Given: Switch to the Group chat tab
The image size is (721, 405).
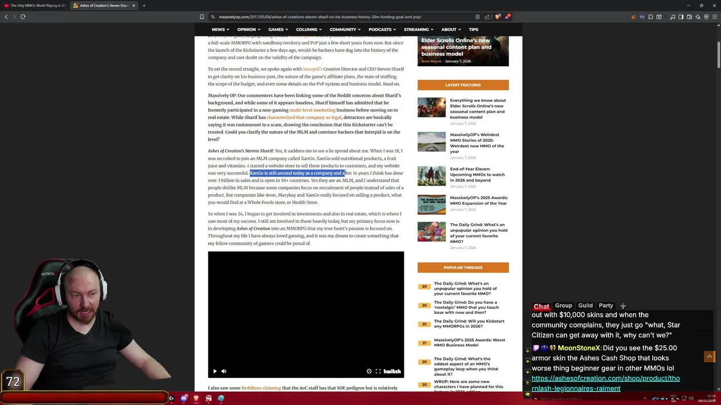Looking at the screenshot, I should [563, 305].
